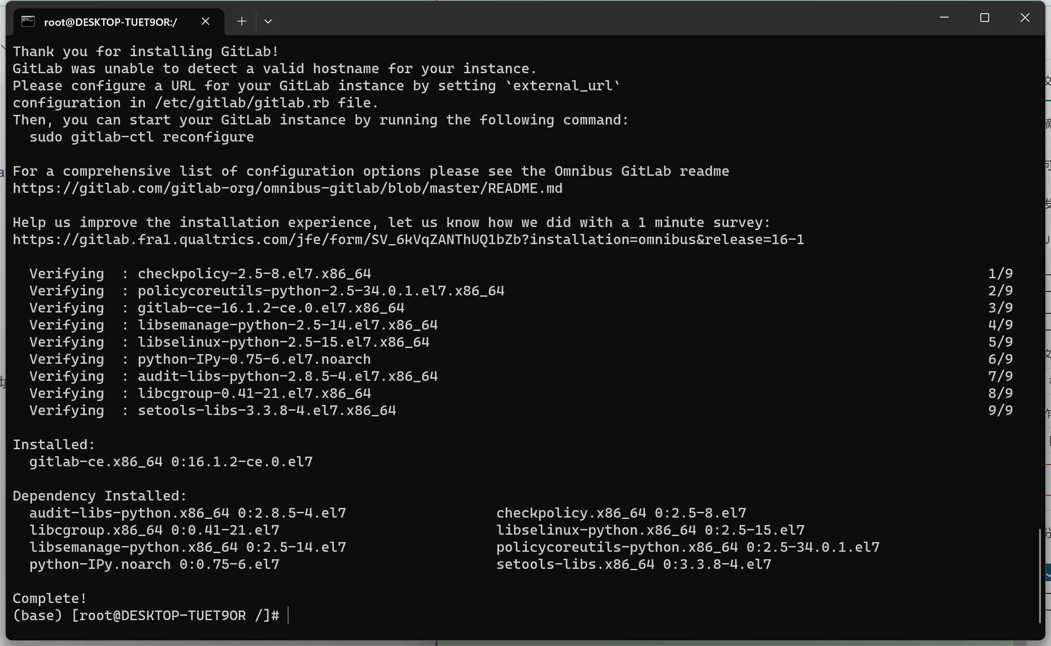Open a new terminal tab with plus icon

[x=241, y=21]
